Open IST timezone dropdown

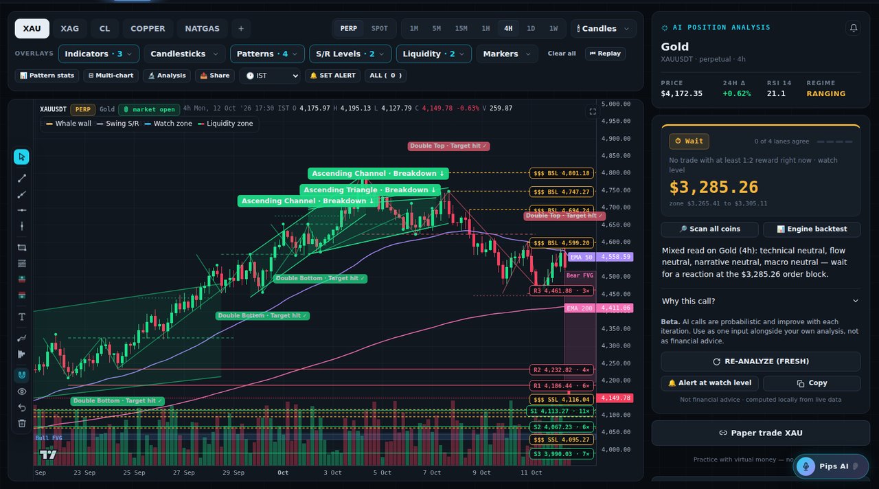pos(270,76)
